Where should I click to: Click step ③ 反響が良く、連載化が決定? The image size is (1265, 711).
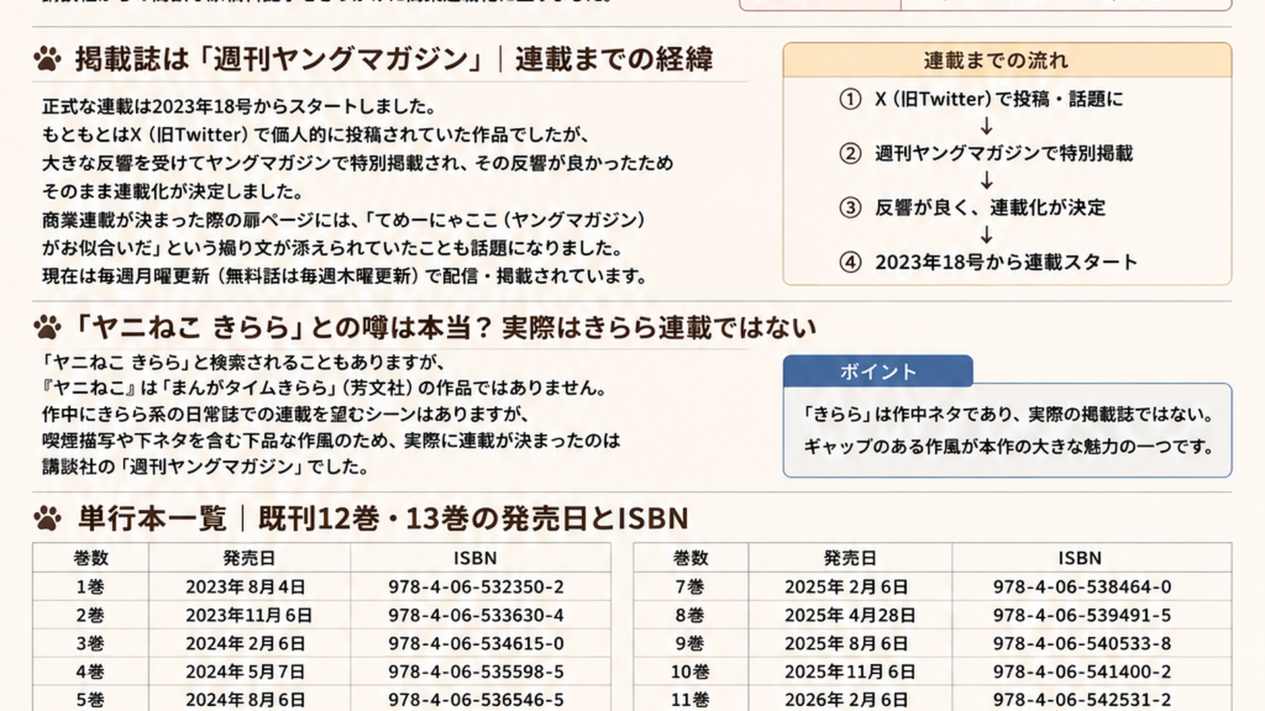(x=972, y=208)
